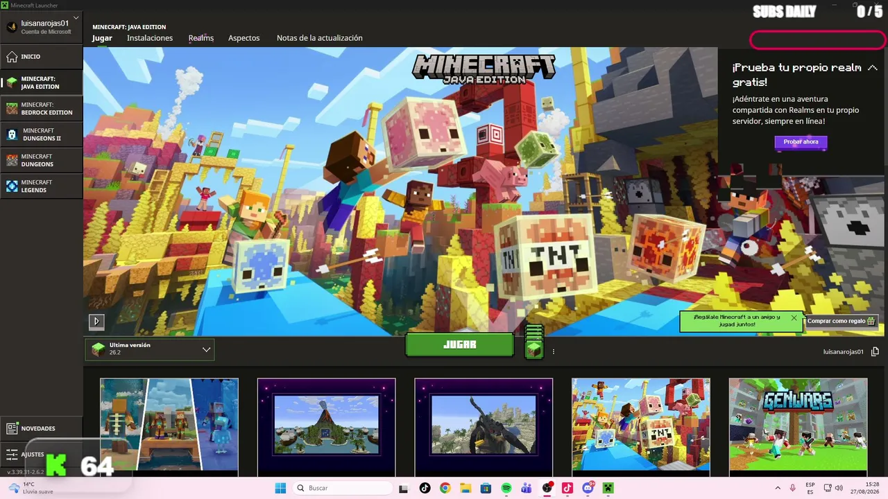The image size is (888, 499).
Task: Open Discord from the taskbar
Action: pyautogui.click(x=588, y=488)
